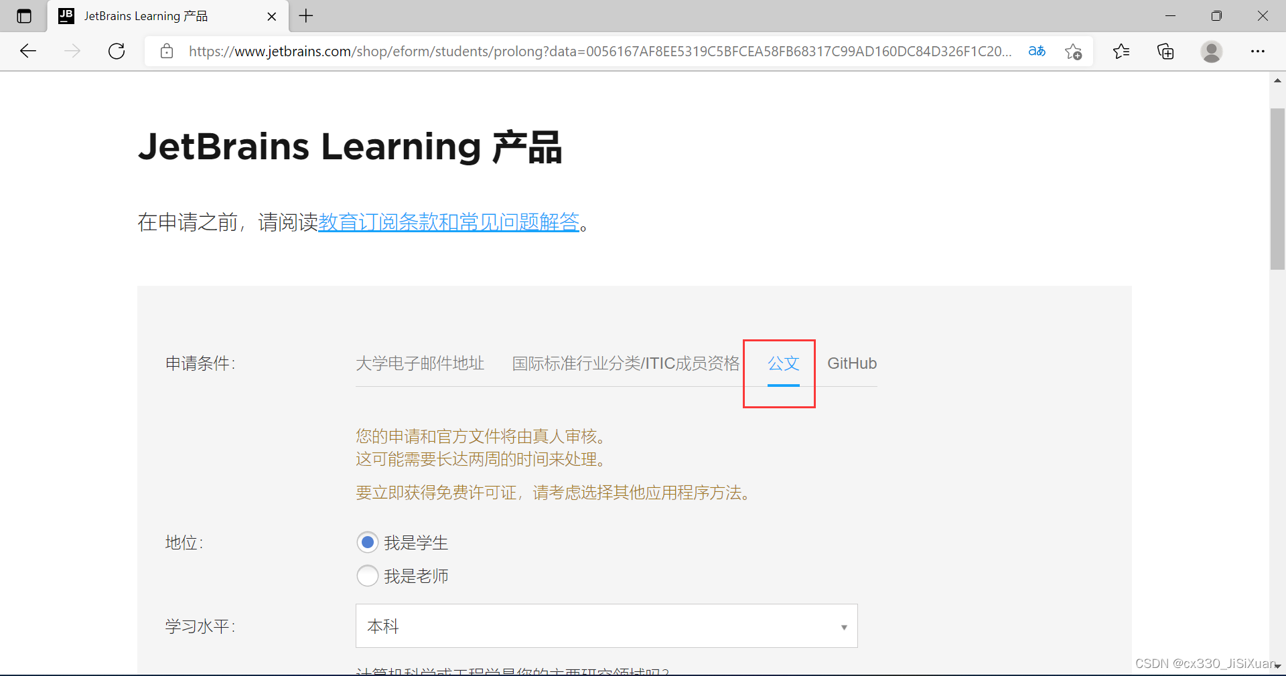Switch to the GitHub tab
The width and height of the screenshot is (1286, 676).
852,363
